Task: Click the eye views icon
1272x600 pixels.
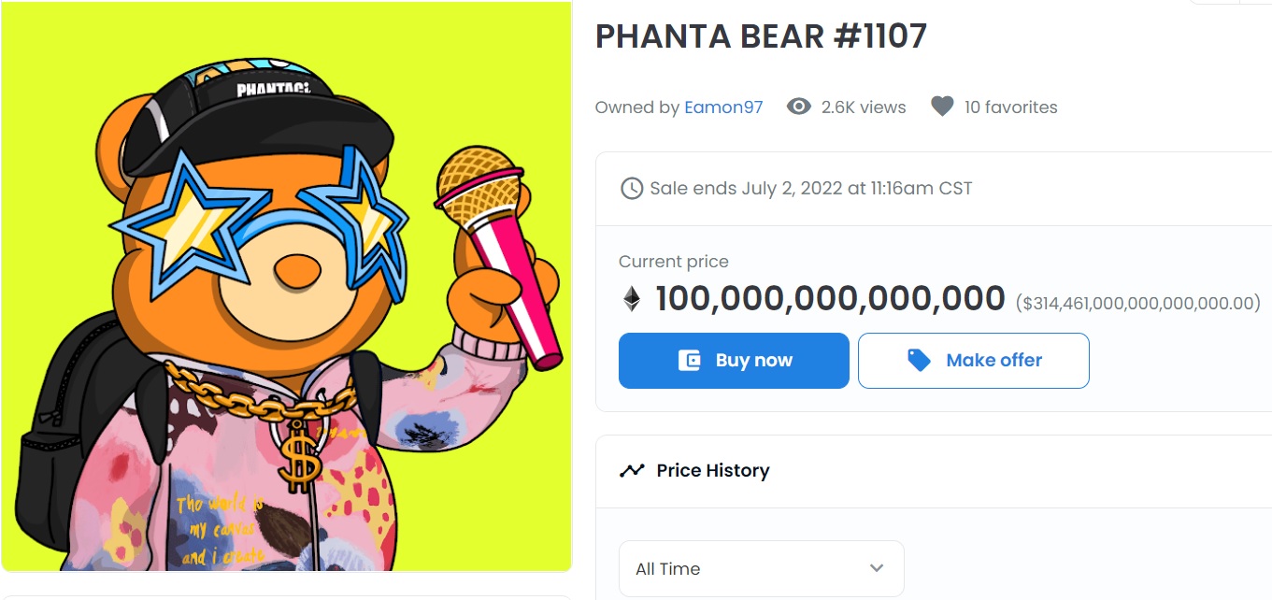Action: (798, 107)
